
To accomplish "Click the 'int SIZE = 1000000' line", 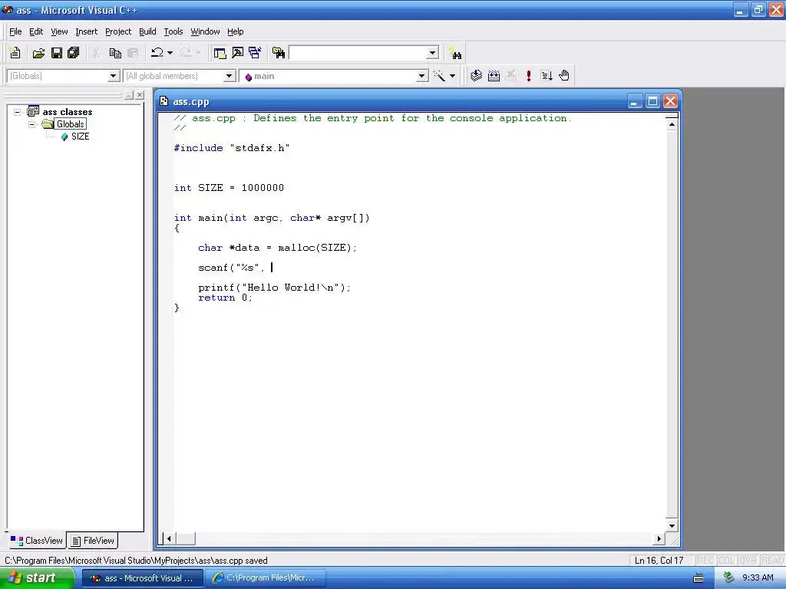I will click(x=229, y=188).
